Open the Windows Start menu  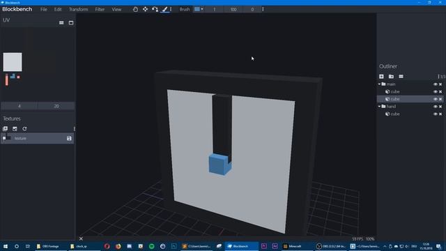(6, 246)
